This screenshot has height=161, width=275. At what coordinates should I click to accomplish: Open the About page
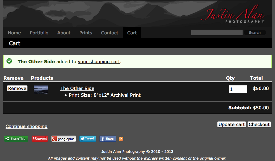tap(64, 33)
